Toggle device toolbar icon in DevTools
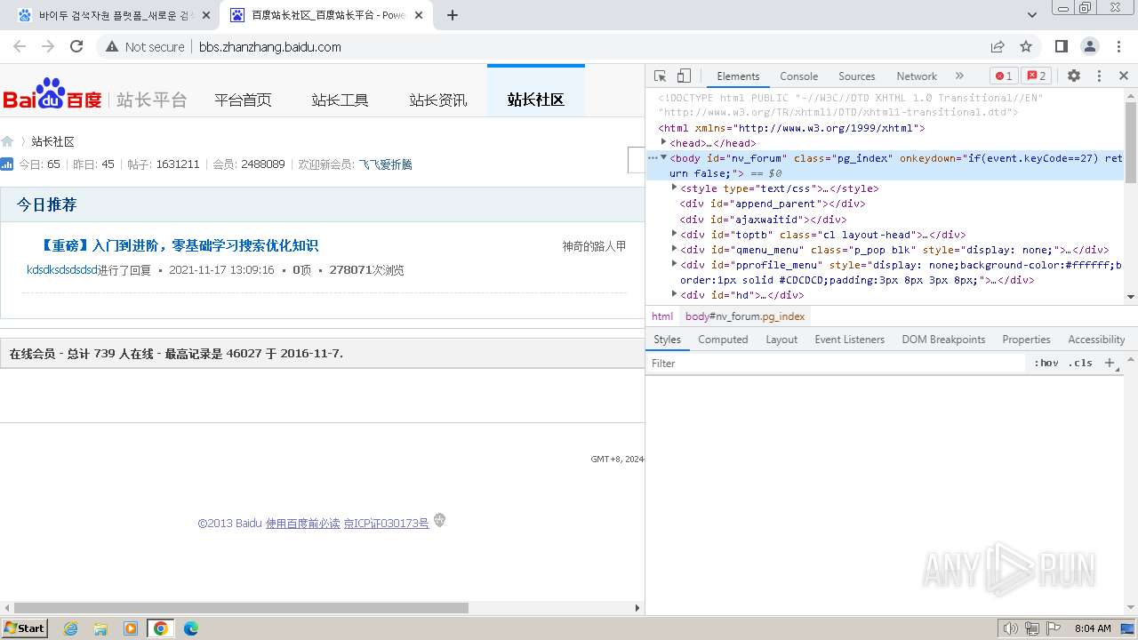This screenshot has height=640, width=1138. click(684, 76)
